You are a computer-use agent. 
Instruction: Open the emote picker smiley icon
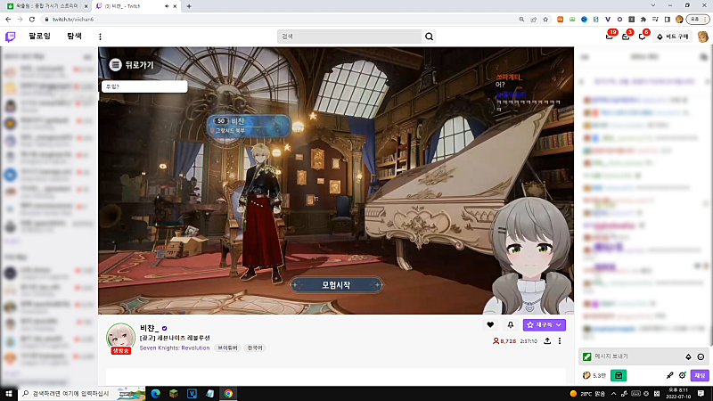(701, 357)
